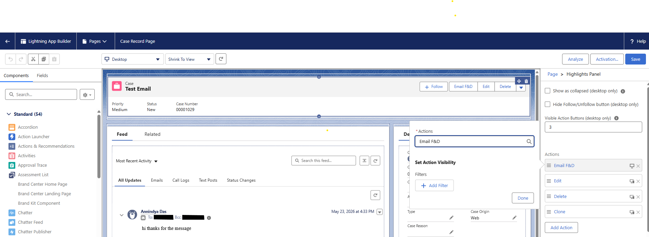Image resolution: width=649 pixels, height=237 pixels.
Task: Click search magnifier in Actions field
Action: (x=529, y=142)
